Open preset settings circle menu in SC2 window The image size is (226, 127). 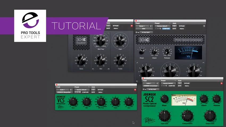(175, 81)
